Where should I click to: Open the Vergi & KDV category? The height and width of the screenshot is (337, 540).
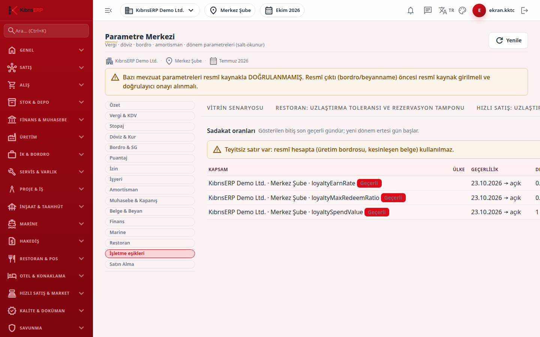pyautogui.click(x=150, y=116)
